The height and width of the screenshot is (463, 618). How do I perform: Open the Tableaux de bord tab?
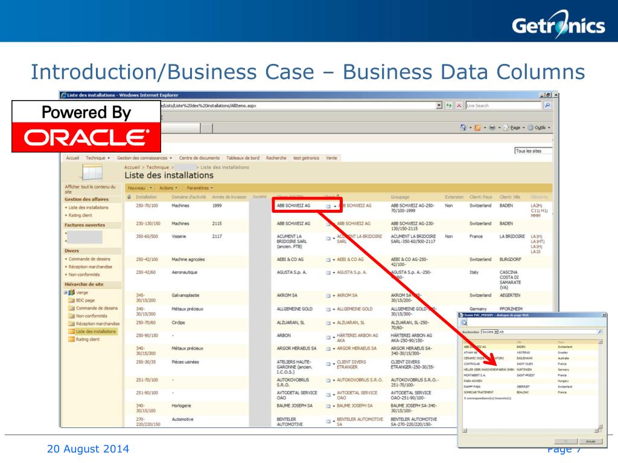pyautogui.click(x=243, y=158)
